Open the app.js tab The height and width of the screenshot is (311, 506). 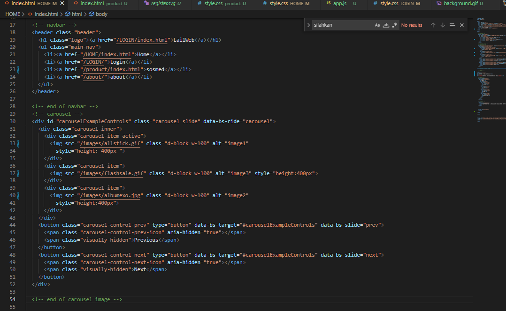pyautogui.click(x=341, y=3)
